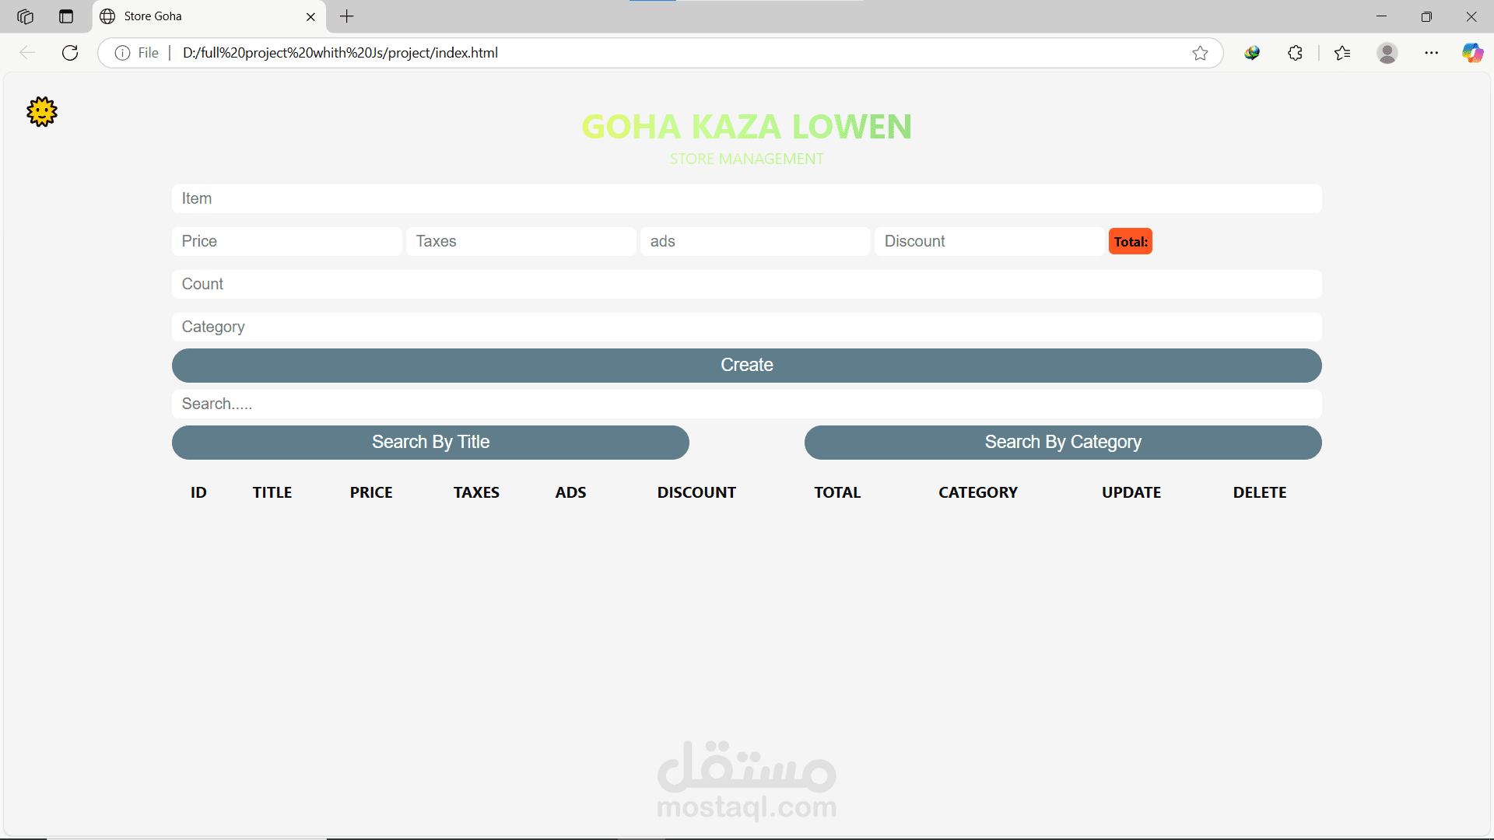Click the orange Total label
The height and width of the screenshot is (840, 1494).
pos(1130,242)
